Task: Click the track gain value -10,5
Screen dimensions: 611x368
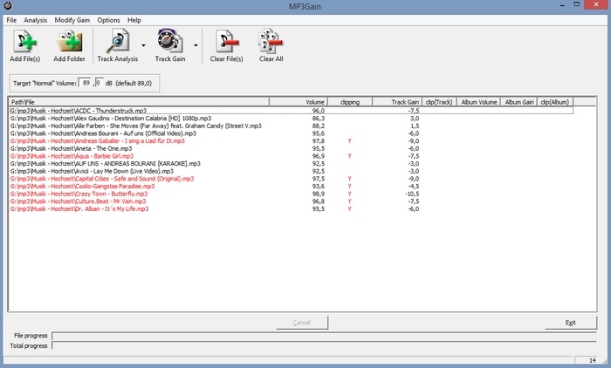Action: 411,194
